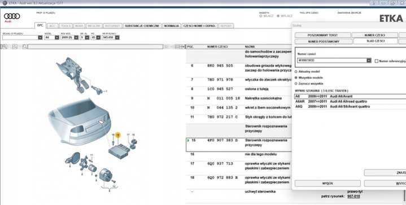Click the Numer Podstawowy button
406x205 pixels.
324,41
